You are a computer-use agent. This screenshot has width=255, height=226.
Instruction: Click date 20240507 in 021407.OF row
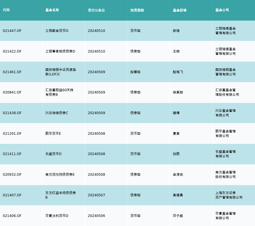(96, 195)
